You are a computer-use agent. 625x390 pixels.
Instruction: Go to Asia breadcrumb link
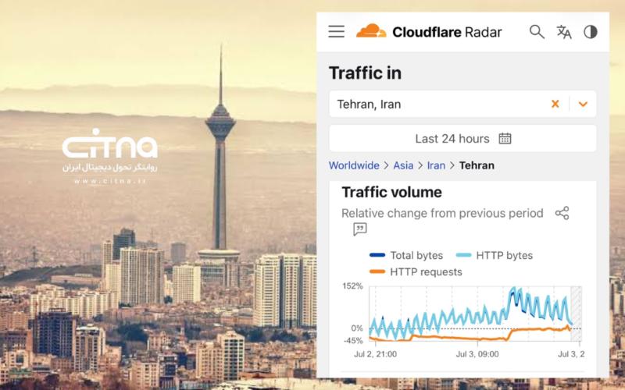click(x=403, y=165)
